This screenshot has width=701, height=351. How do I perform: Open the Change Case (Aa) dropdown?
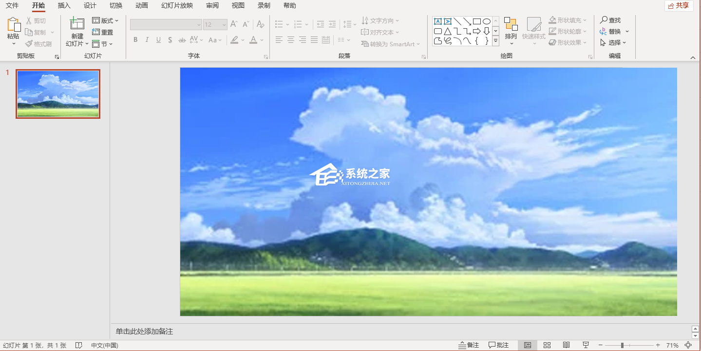[x=214, y=40]
